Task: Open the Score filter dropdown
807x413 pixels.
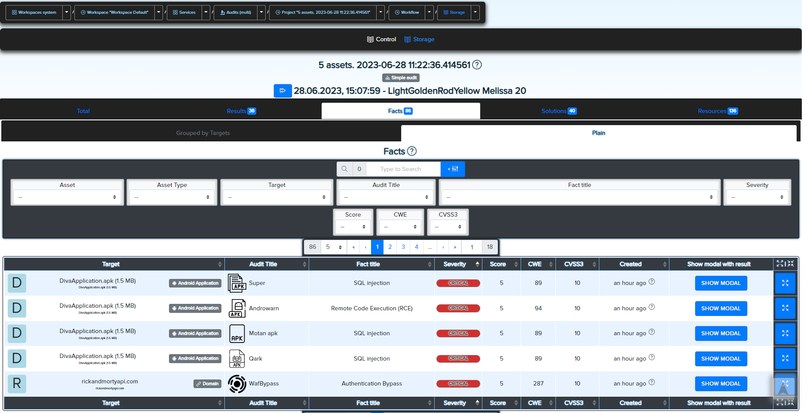Action: pyautogui.click(x=353, y=226)
